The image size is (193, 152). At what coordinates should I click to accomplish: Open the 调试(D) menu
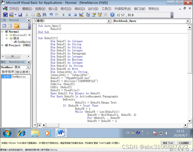point(80,9)
